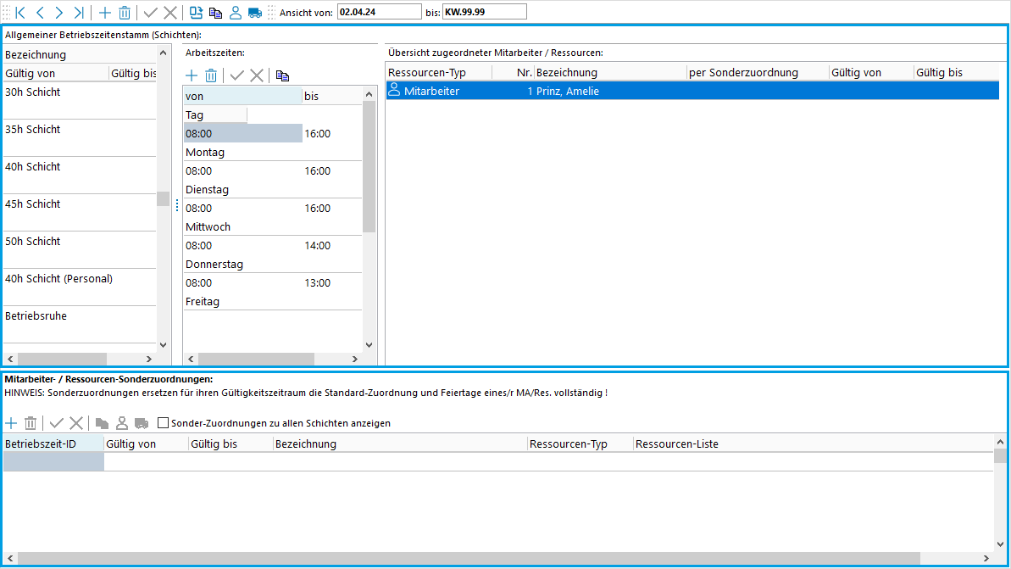Image resolution: width=1011 pixels, height=569 pixels.
Task: Add new Sonderzuordnung with plus icon
Action: coord(11,423)
